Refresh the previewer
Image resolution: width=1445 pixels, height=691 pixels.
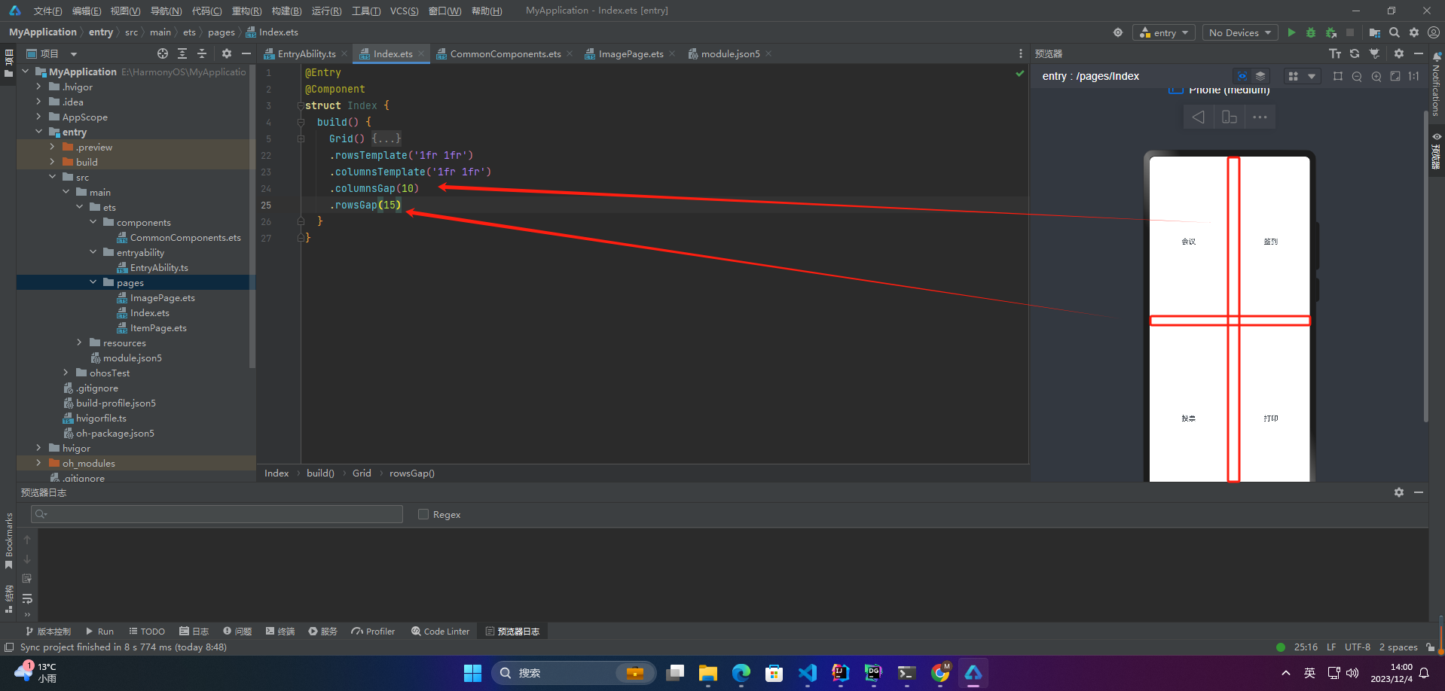pyautogui.click(x=1355, y=53)
